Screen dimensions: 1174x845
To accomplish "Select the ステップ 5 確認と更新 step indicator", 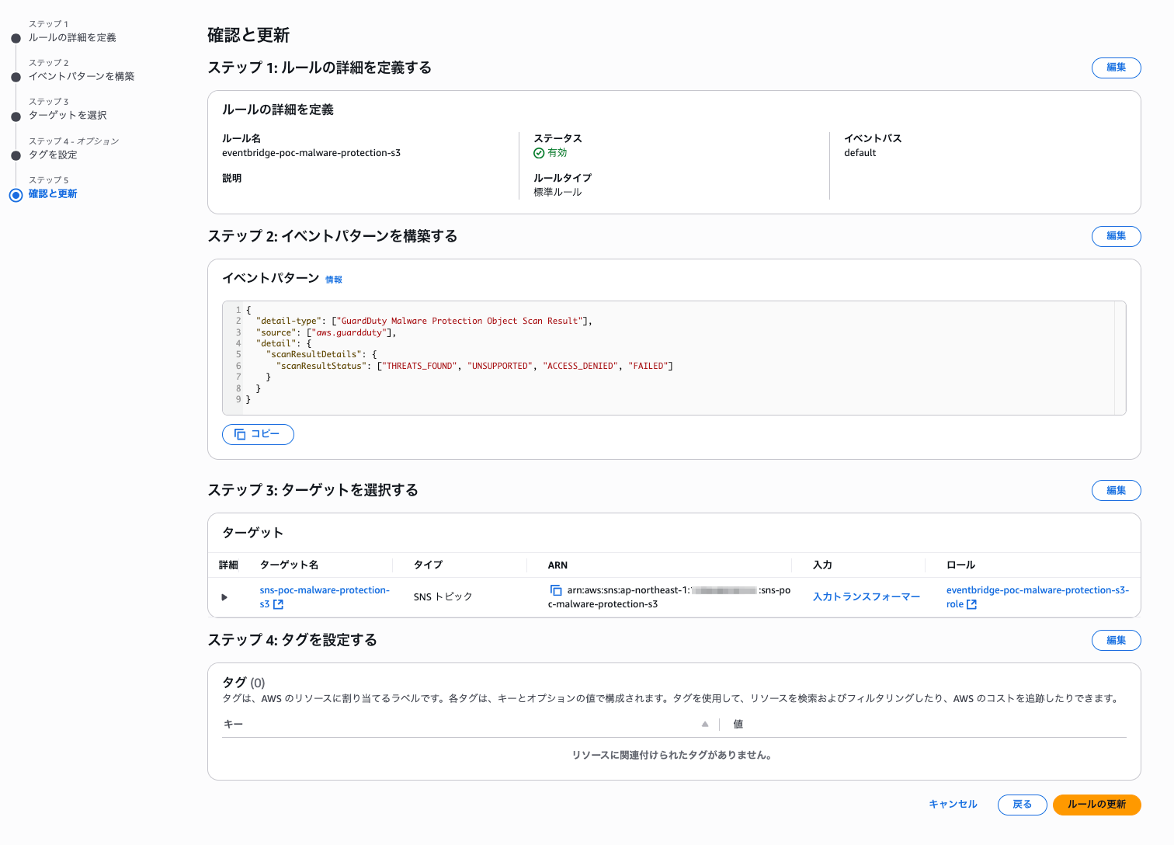I will point(16,195).
